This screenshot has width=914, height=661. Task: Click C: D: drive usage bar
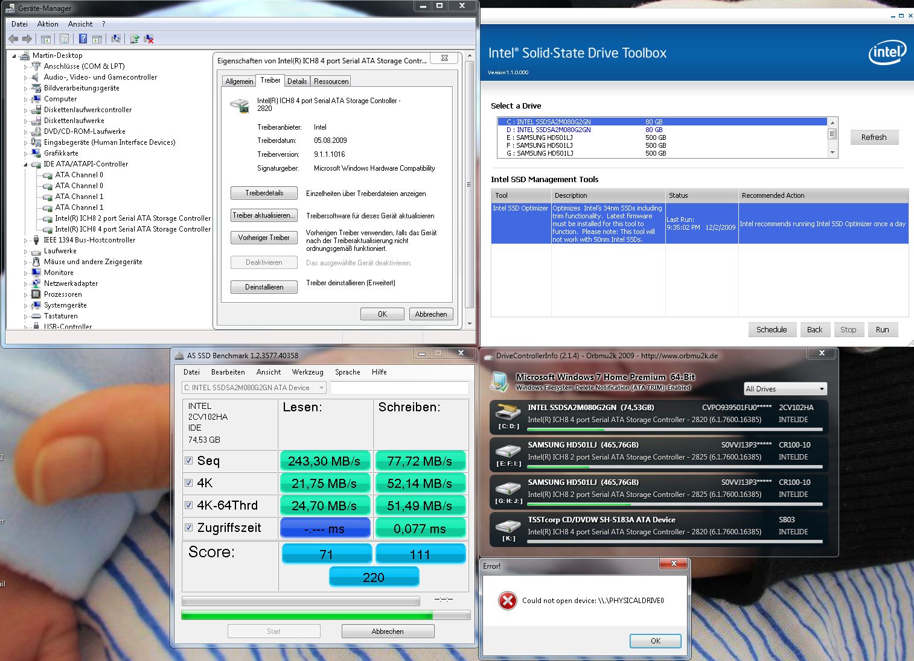tap(674, 430)
